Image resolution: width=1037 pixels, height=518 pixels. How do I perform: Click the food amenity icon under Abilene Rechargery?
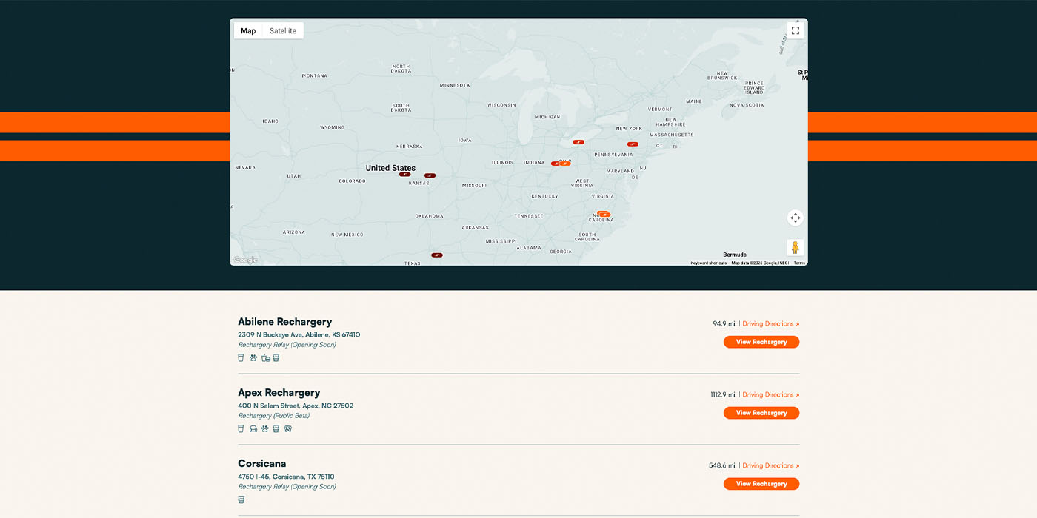pos(265,357)
